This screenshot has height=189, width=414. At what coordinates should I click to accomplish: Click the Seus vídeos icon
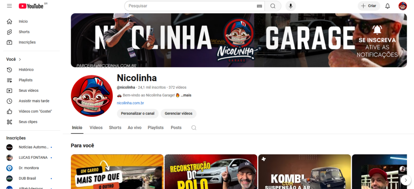[10, 91]
